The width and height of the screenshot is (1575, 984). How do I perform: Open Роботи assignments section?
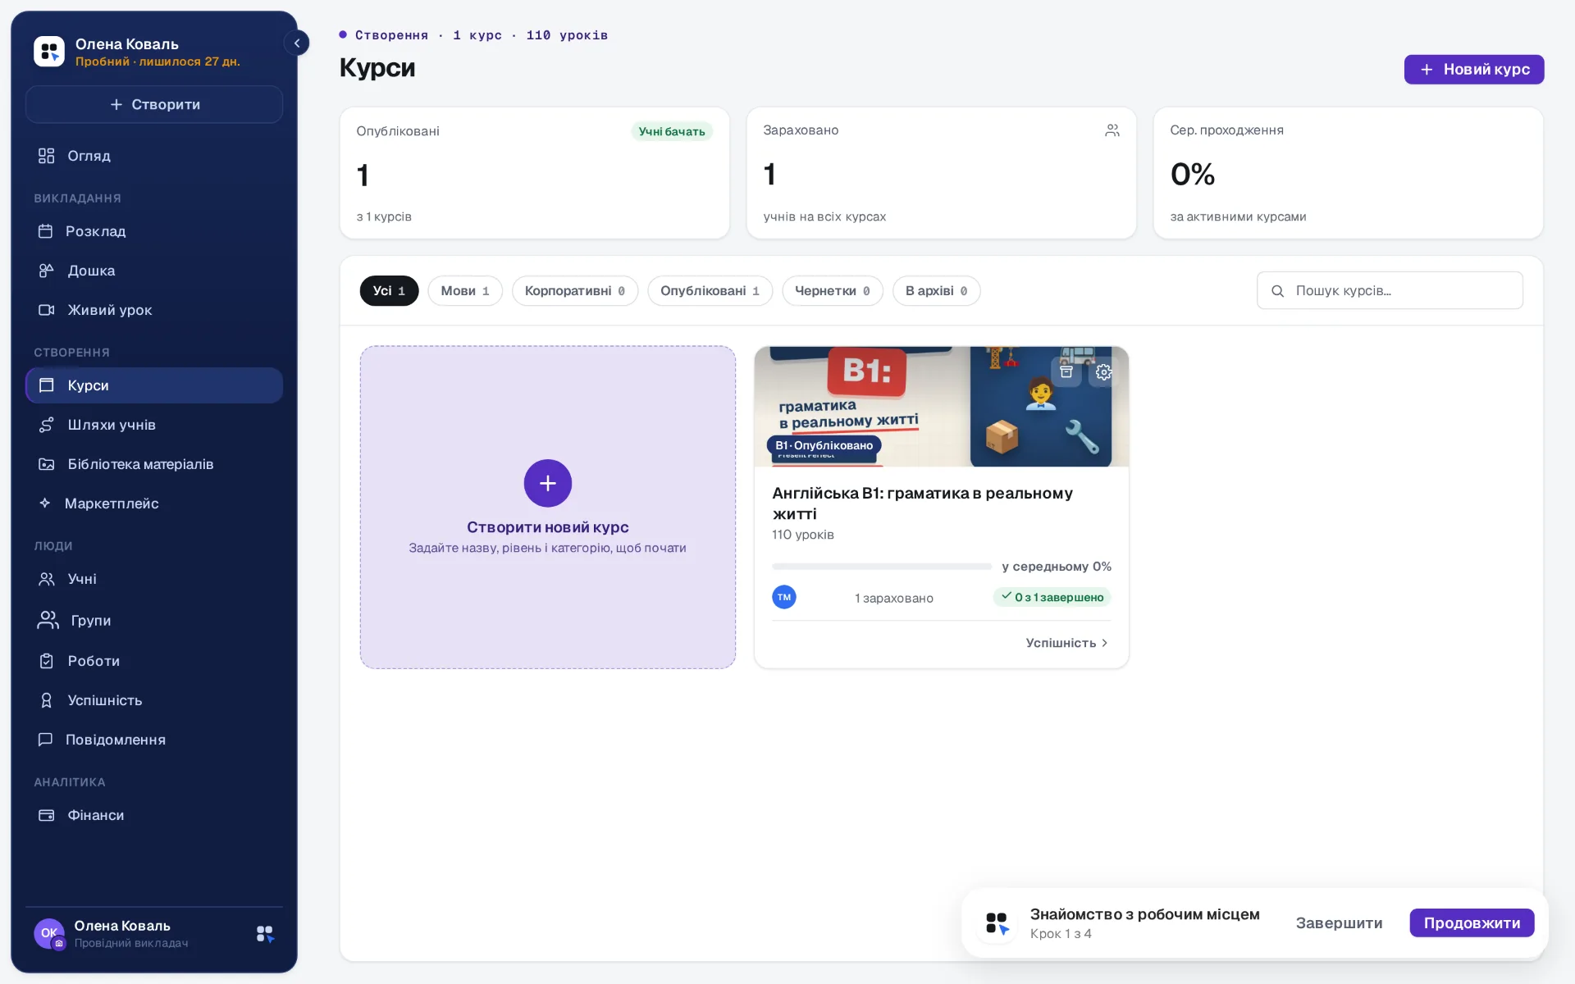pyautogui.click(x=154, y=661)
